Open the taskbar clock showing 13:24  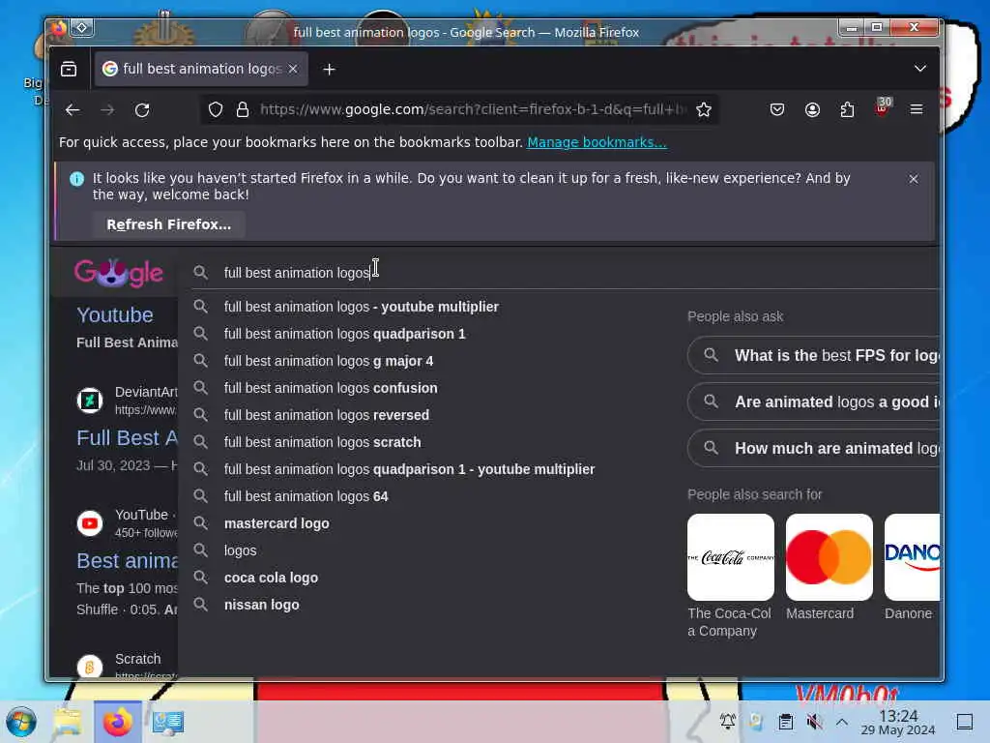click(898, 722)
